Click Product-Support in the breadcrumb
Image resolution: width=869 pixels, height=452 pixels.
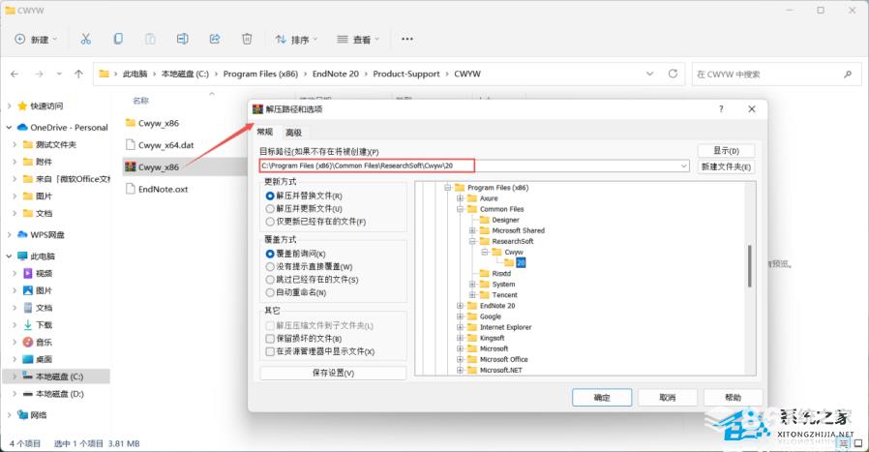click(406, 74)
